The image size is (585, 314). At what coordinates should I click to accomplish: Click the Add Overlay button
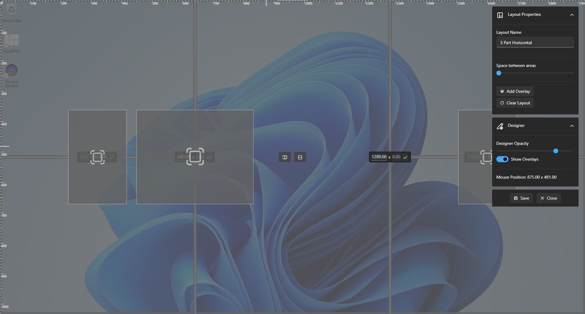click(x=515, y=91)
